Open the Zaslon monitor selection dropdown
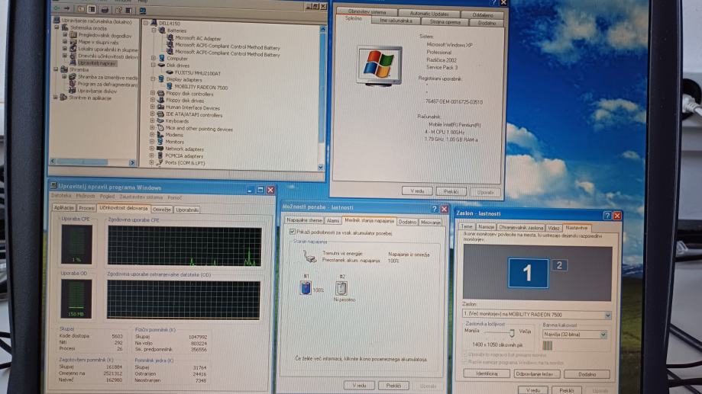The height and width of the screenshot is (394, 702). [x=607, y=316]
